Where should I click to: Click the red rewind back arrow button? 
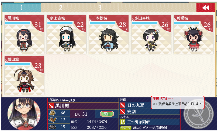pyautogui.click(x=206, y=8)
